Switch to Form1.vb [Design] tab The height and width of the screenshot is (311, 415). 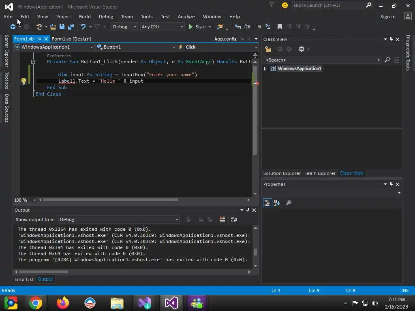tap(71, 39)
